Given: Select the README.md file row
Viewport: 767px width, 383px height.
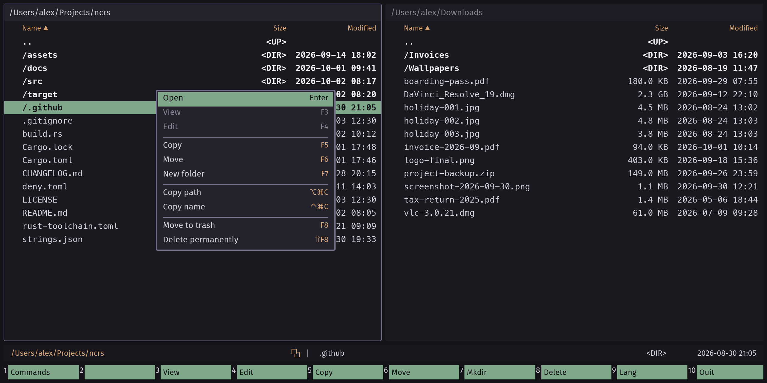Looking at the screenshot, I should [x=80, y=213].
